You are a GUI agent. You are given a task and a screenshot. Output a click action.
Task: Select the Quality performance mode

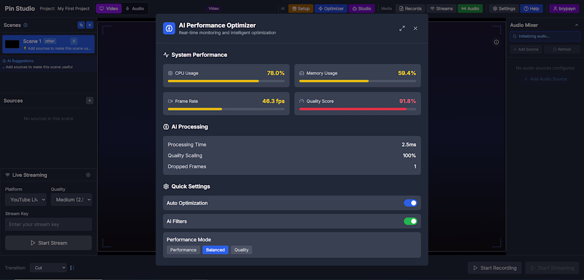tap(241, 250)
